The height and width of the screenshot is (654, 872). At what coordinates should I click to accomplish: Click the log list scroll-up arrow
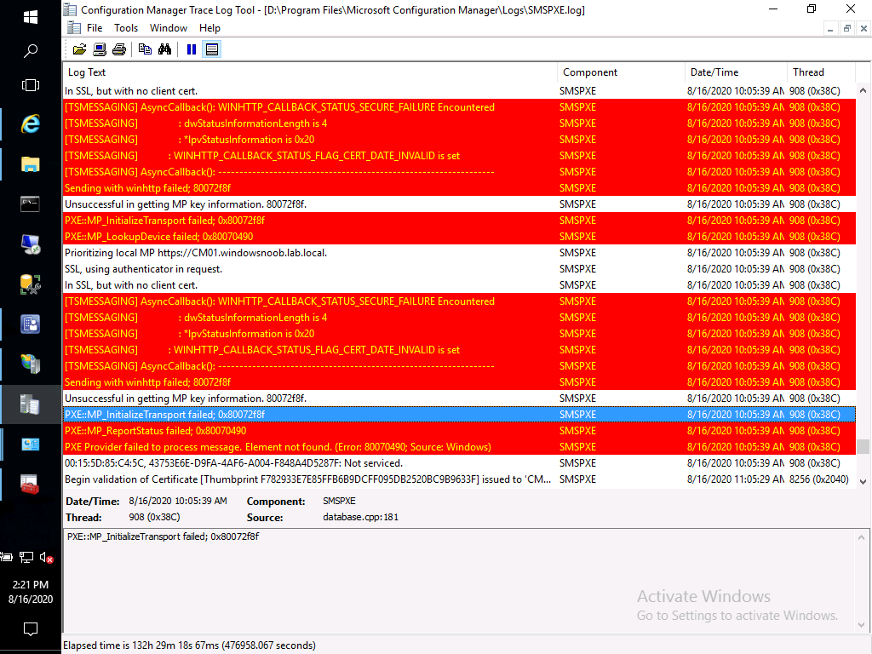pos(863,90)
